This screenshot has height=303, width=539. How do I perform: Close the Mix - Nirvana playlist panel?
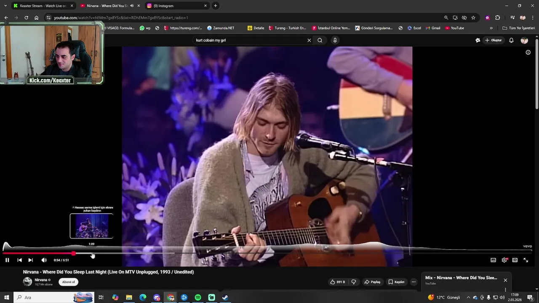(x=505, y=280)
